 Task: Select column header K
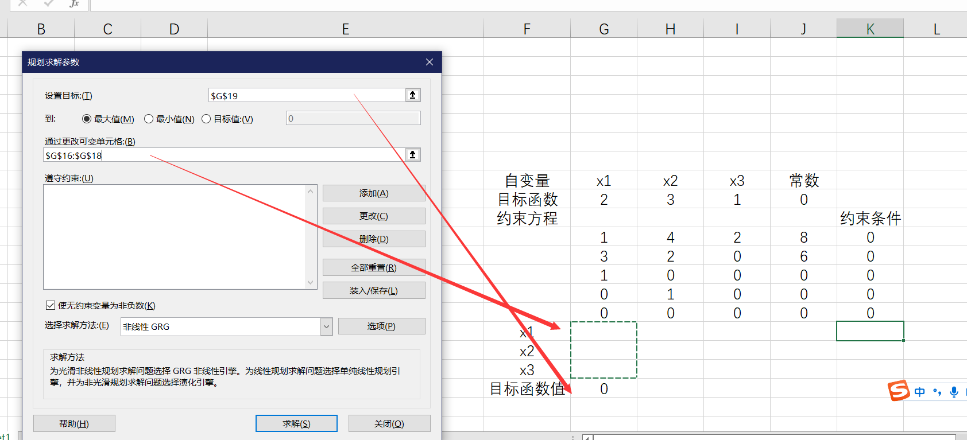pos(871,29)
